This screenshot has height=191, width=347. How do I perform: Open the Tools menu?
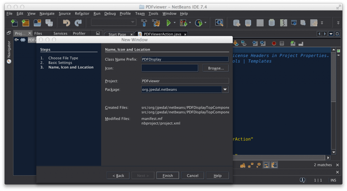click(153, 14)
